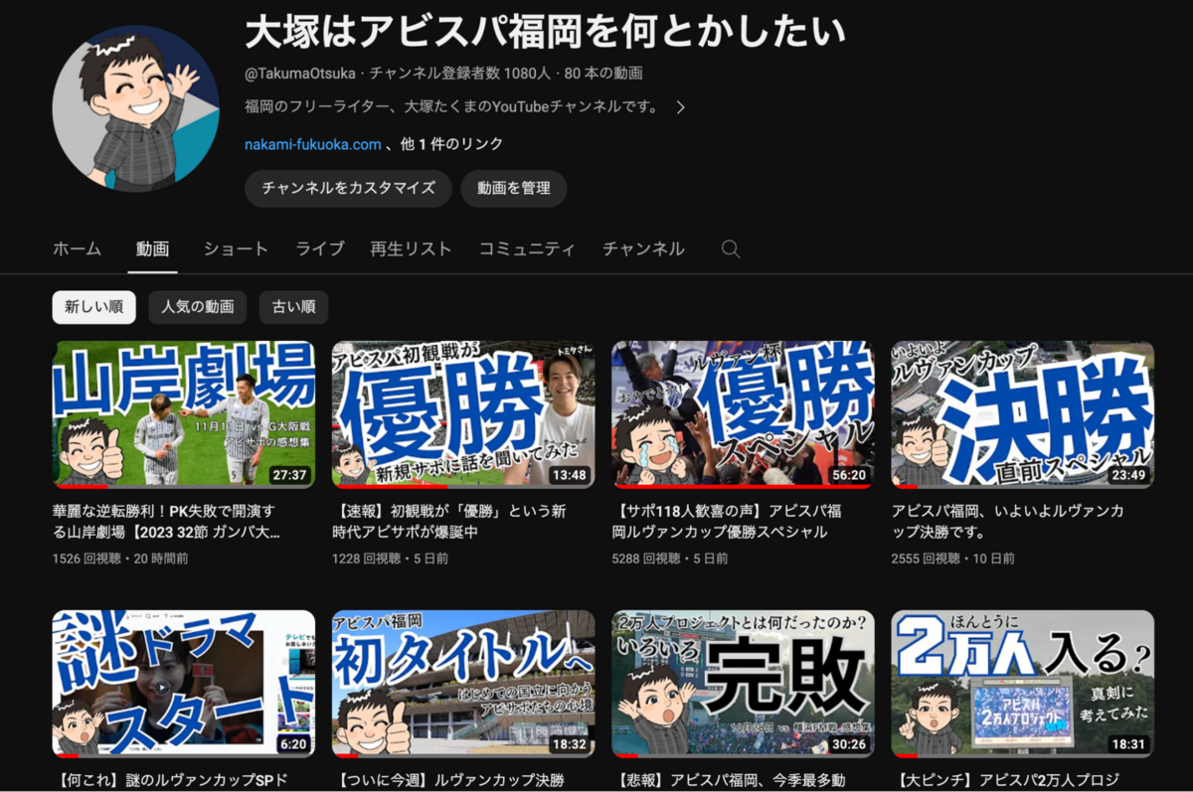
Task: Click 1526 回視聴・20 時間前 text
Action: 120,558
